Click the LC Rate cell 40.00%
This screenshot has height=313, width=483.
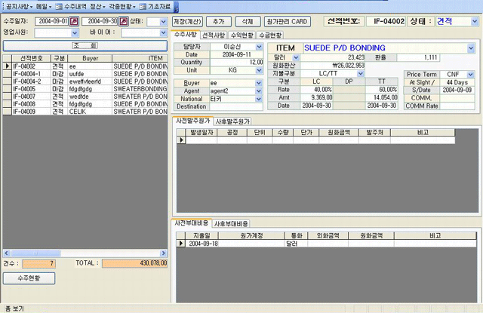click(x=317, y=90)
